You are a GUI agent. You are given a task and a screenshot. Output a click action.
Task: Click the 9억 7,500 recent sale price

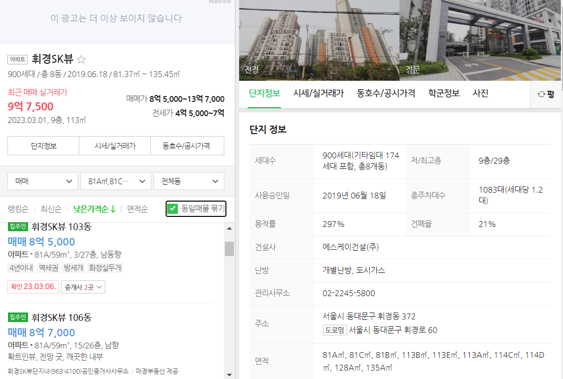(31, 107)
